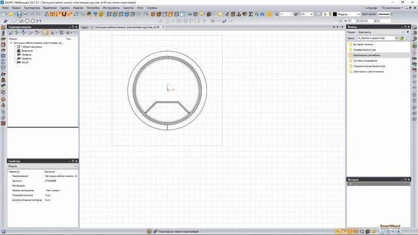Viewport: 418px width, 235px height.
Task: Switch to the Офис document tab
Action: 84,27
